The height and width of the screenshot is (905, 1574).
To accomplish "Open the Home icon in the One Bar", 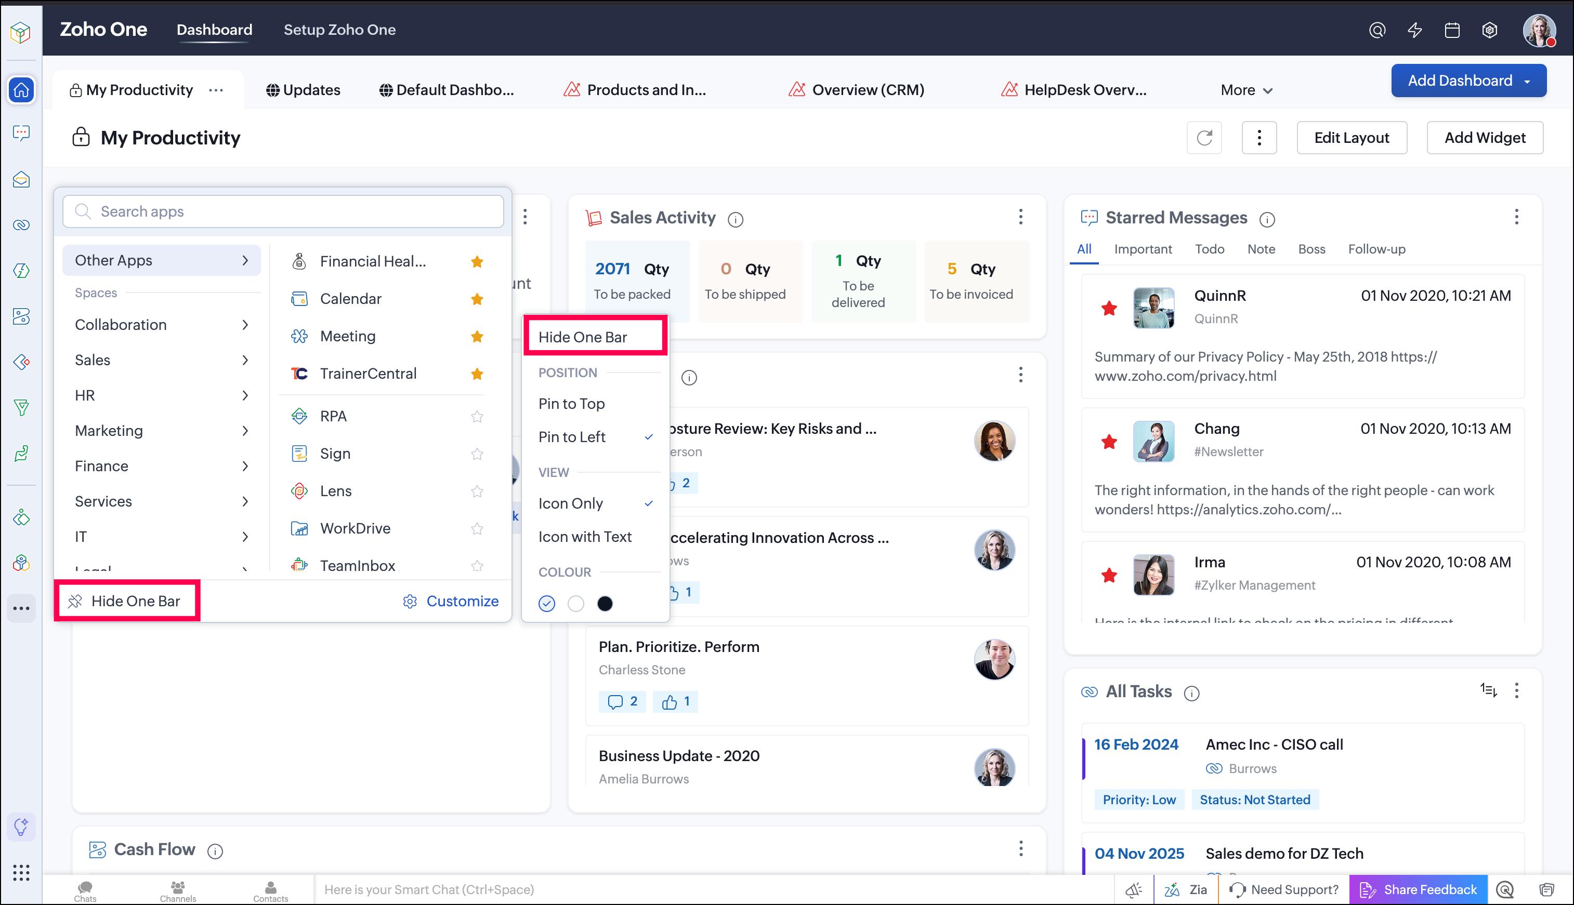I will pos(21,90).
